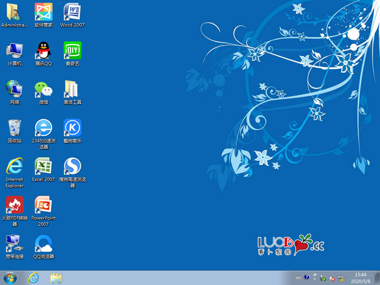The height and width of the screenshot is (285, 380).
Task: Click the network warning tray icon
Action: 341,278
